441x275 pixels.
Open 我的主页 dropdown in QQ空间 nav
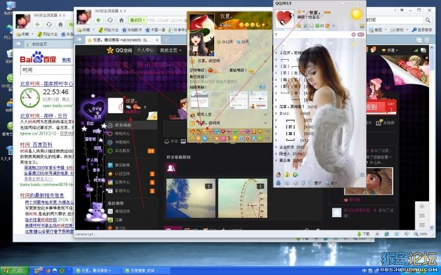tap(171, 50)
